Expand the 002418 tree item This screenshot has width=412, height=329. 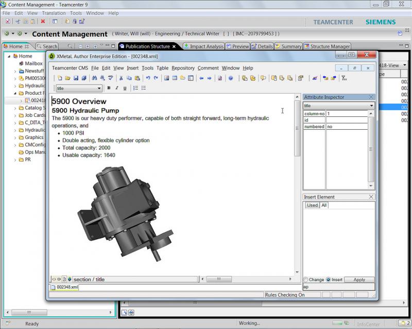point(21,100)
